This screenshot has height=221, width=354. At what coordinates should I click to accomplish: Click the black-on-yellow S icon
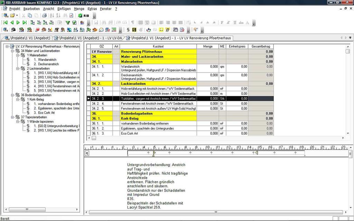click(134, 30)
